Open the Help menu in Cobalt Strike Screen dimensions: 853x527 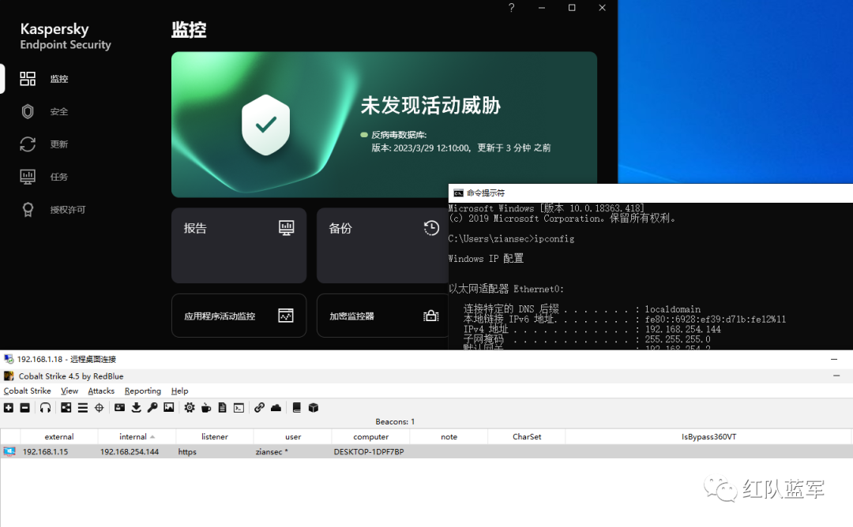click(179, 391)
